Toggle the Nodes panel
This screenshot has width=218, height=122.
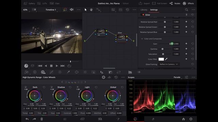pos(175,3)
